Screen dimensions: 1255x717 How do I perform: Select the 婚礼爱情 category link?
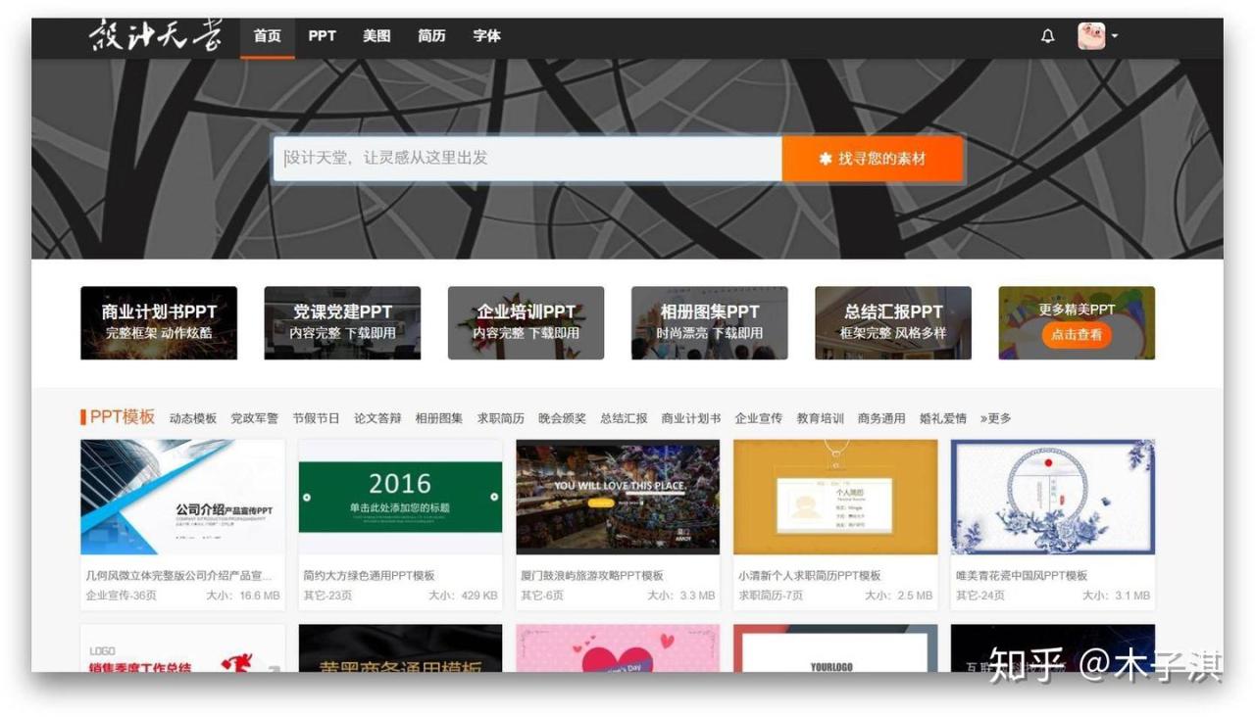point(943,418)
